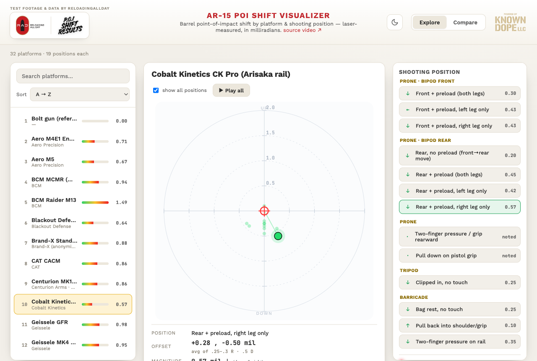Select the Cobalt Kinetics platform row
Screen dimensions: 537x361
73,304
